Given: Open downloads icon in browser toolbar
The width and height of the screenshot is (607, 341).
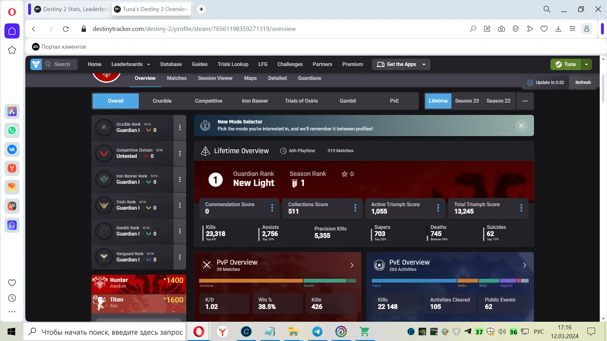Looking at the screenshot, I should pos(558,29).
